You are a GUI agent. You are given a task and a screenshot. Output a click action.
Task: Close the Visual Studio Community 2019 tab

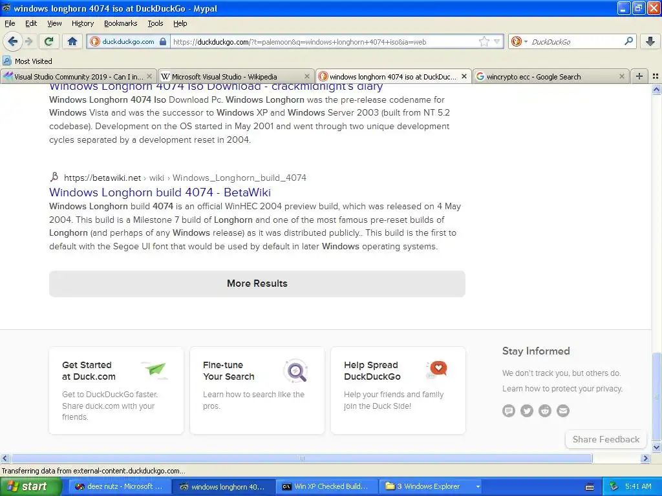(149, 76)
